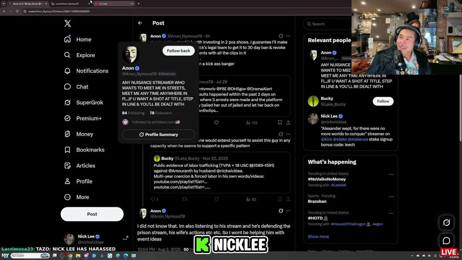This screenshot has width=462, height=260.
Task: Open the three-dot menu on the second reply
Action: (288, 134)
